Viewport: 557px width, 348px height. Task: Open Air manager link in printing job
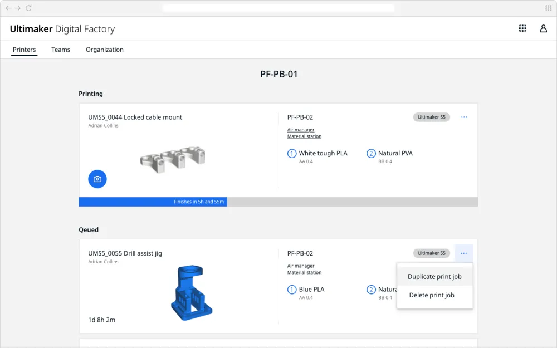coord(301,130)
